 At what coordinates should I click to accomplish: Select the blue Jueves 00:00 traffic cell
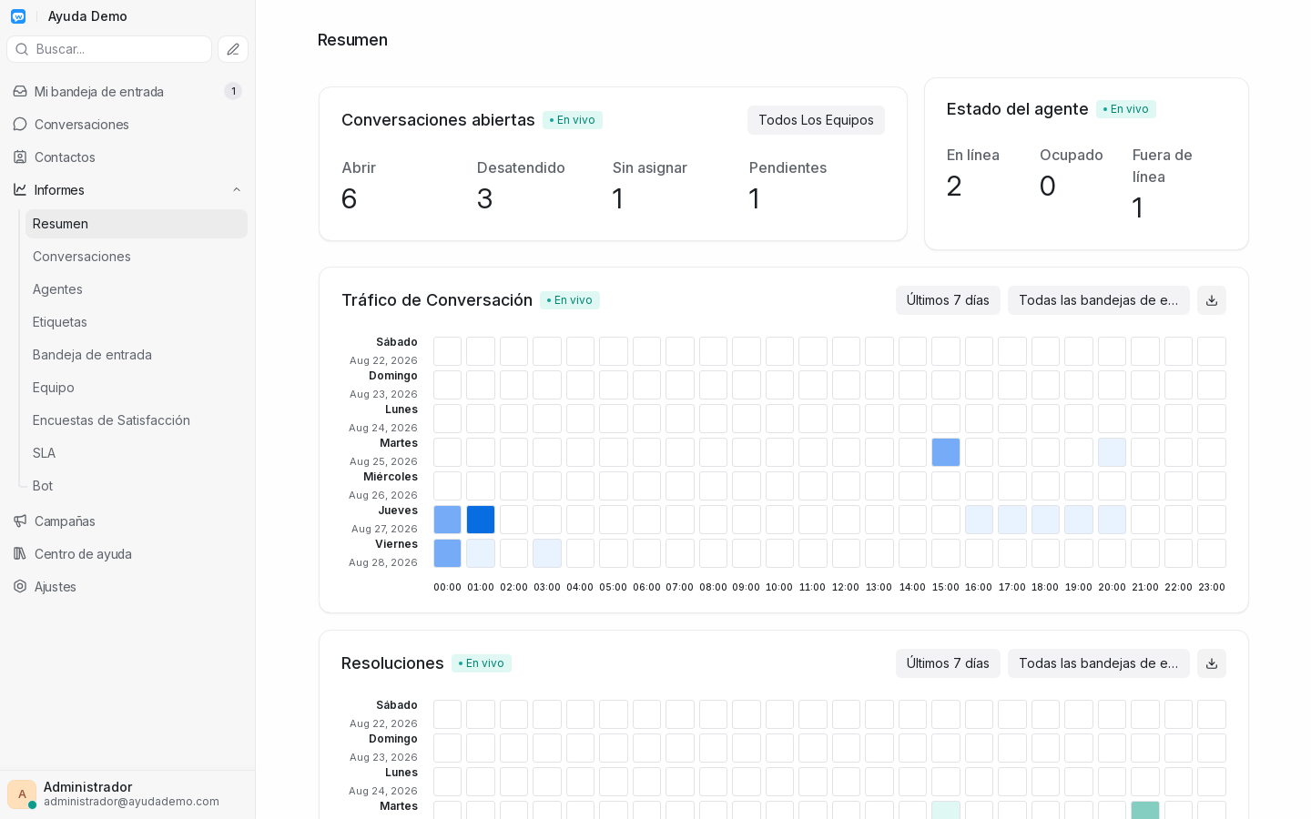click(447, 520)
